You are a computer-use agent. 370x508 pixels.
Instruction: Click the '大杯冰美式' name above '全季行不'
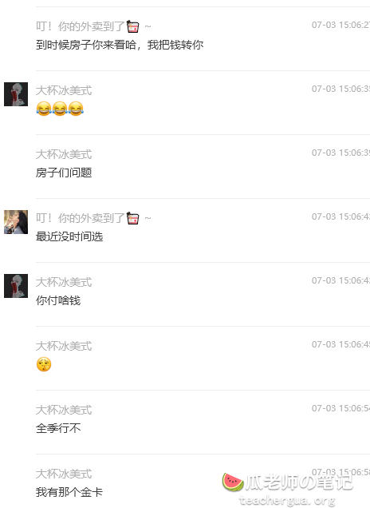pyautogui.click(x=64, y=410)
